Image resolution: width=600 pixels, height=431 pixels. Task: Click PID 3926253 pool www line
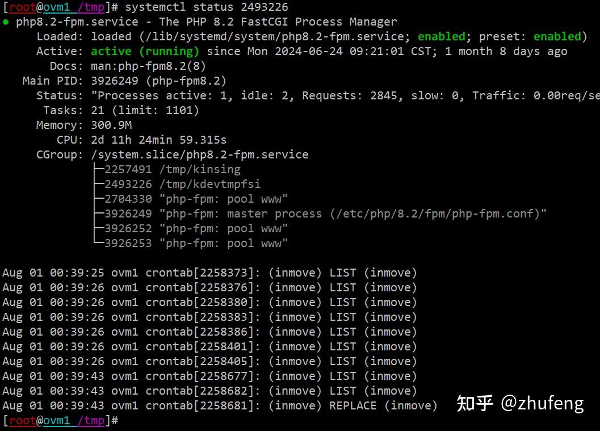click(x=196, y=244)
